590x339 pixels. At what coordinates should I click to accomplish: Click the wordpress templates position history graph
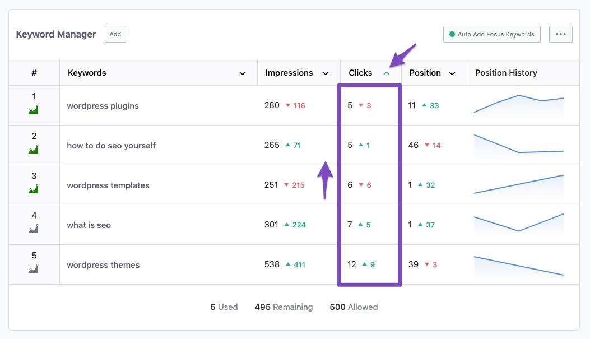click(518, 184)
